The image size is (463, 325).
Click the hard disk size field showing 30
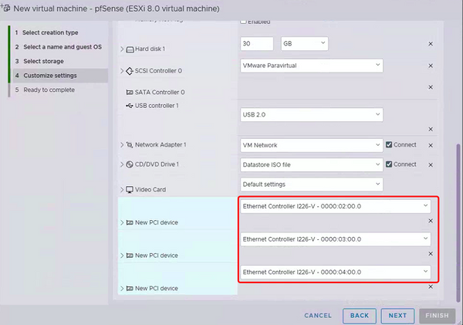point(257,43)
